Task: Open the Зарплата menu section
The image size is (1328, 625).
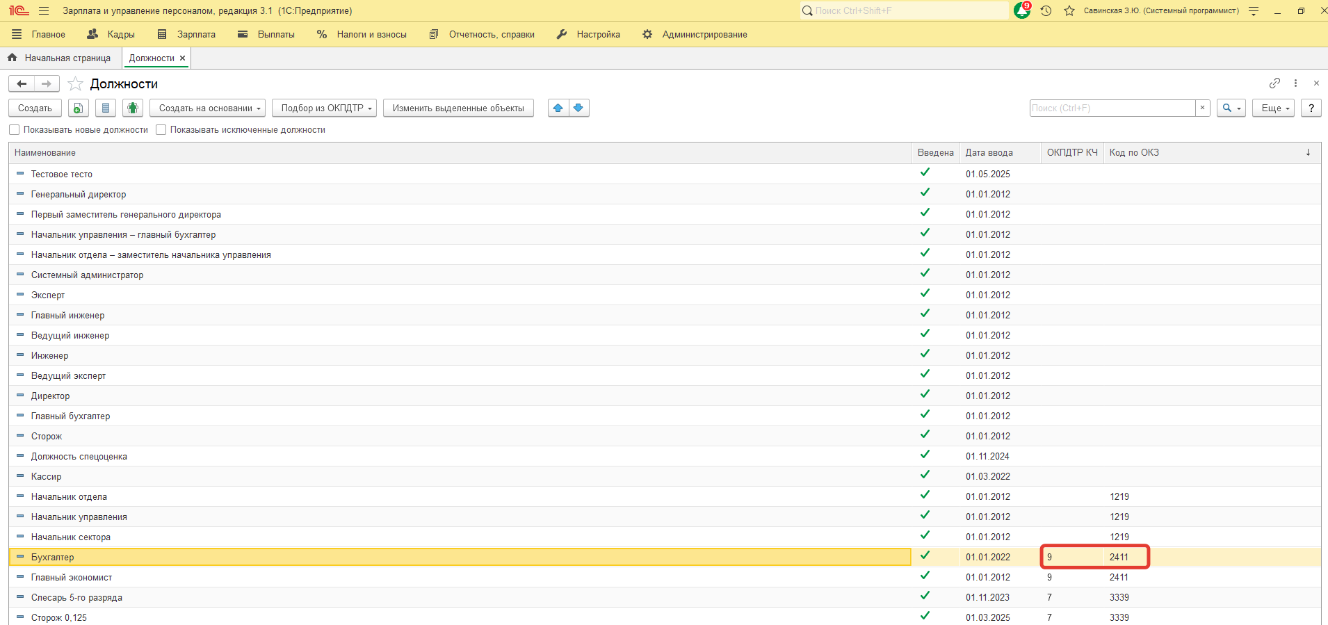Action: pos(187,34)
